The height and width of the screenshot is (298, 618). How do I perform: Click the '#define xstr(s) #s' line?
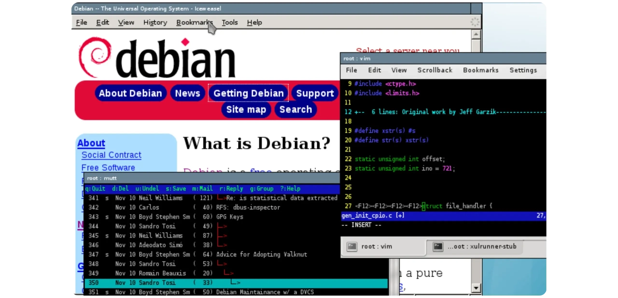(x=385, y=131)
